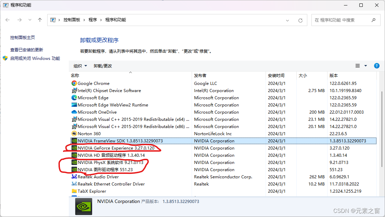Click 程序和功能 in the breadcrumb path
Viewport: 385px width, 217px height.
tap(116, 20)
